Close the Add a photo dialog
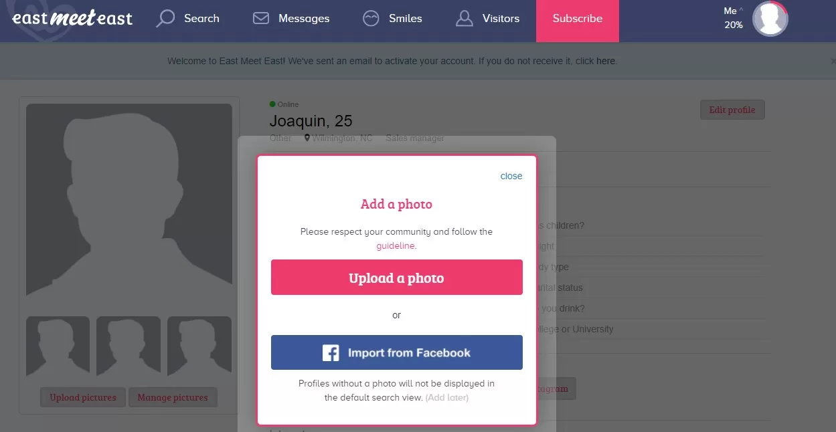836x432 pixels. 511,176
